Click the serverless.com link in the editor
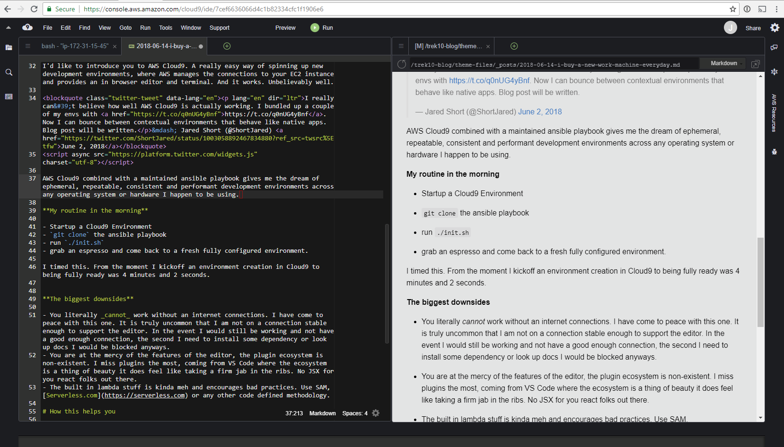 [x=144, y=395]
